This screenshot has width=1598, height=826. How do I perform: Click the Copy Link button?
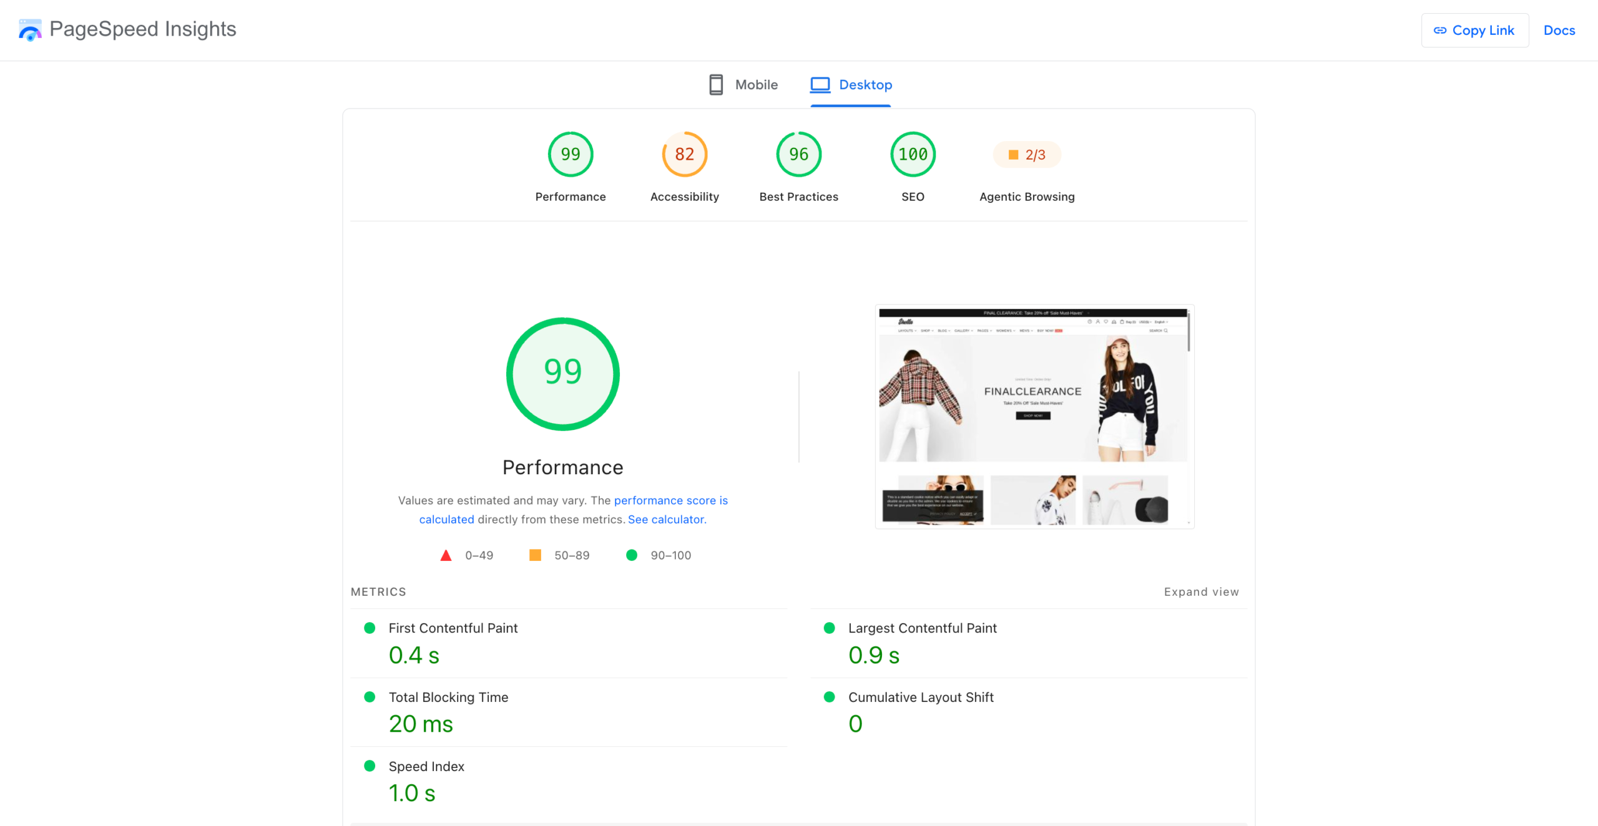[x=1474, y=30]
